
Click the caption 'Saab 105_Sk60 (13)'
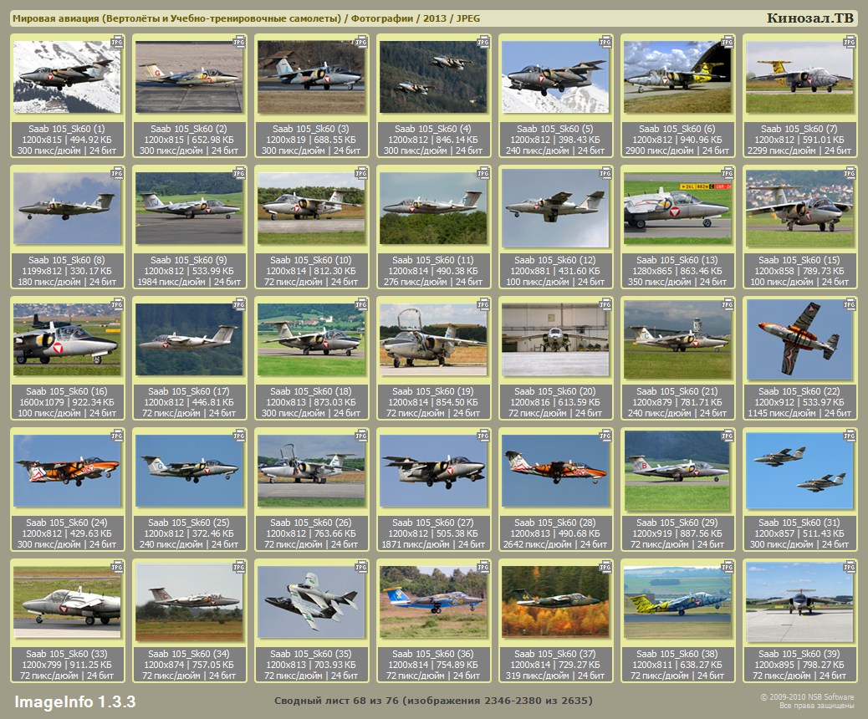coord(677,260)
